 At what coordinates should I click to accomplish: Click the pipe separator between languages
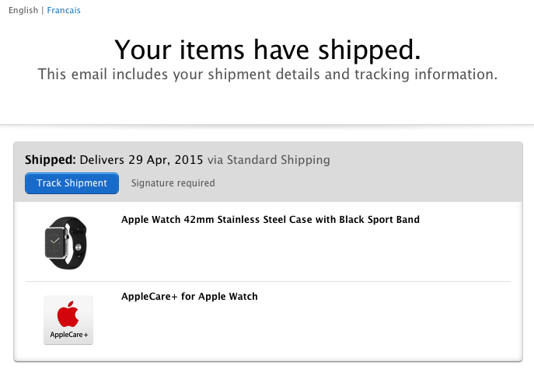pos(42,11)
